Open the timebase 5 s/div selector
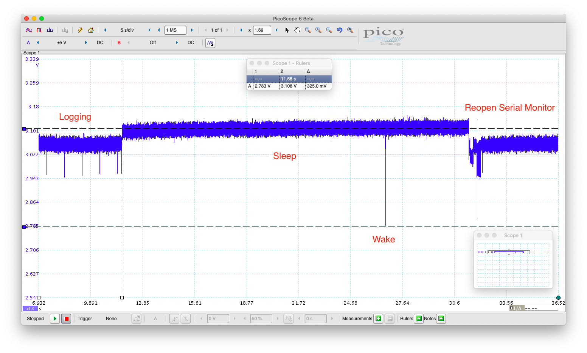Image resolution: width=587 pixels, height=353 pixels. 127,30
